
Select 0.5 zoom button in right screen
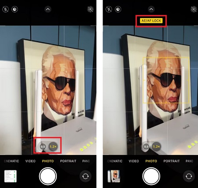[x=146, y=147]
